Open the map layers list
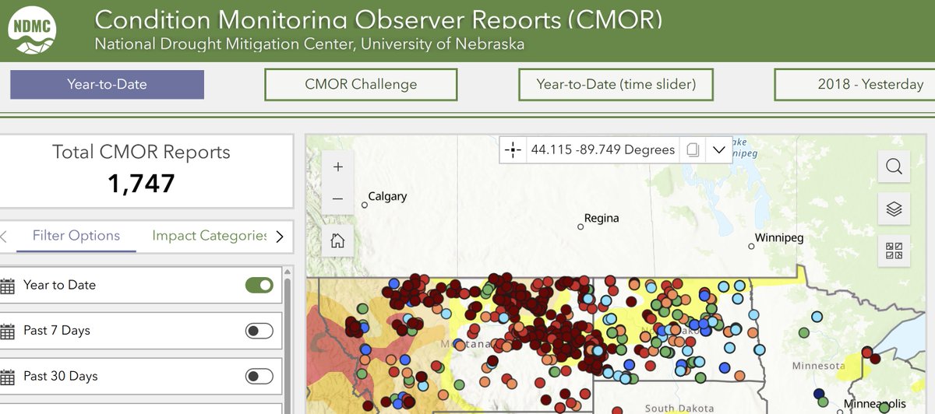Viewport: 935px width, 414px height. pos(894,209)
